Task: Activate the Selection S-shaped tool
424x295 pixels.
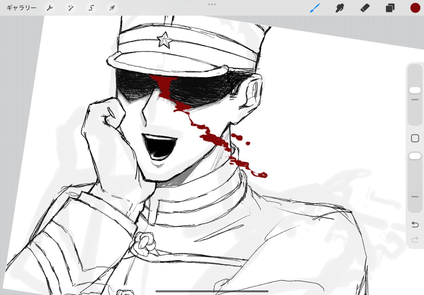Action: (92, 8)
